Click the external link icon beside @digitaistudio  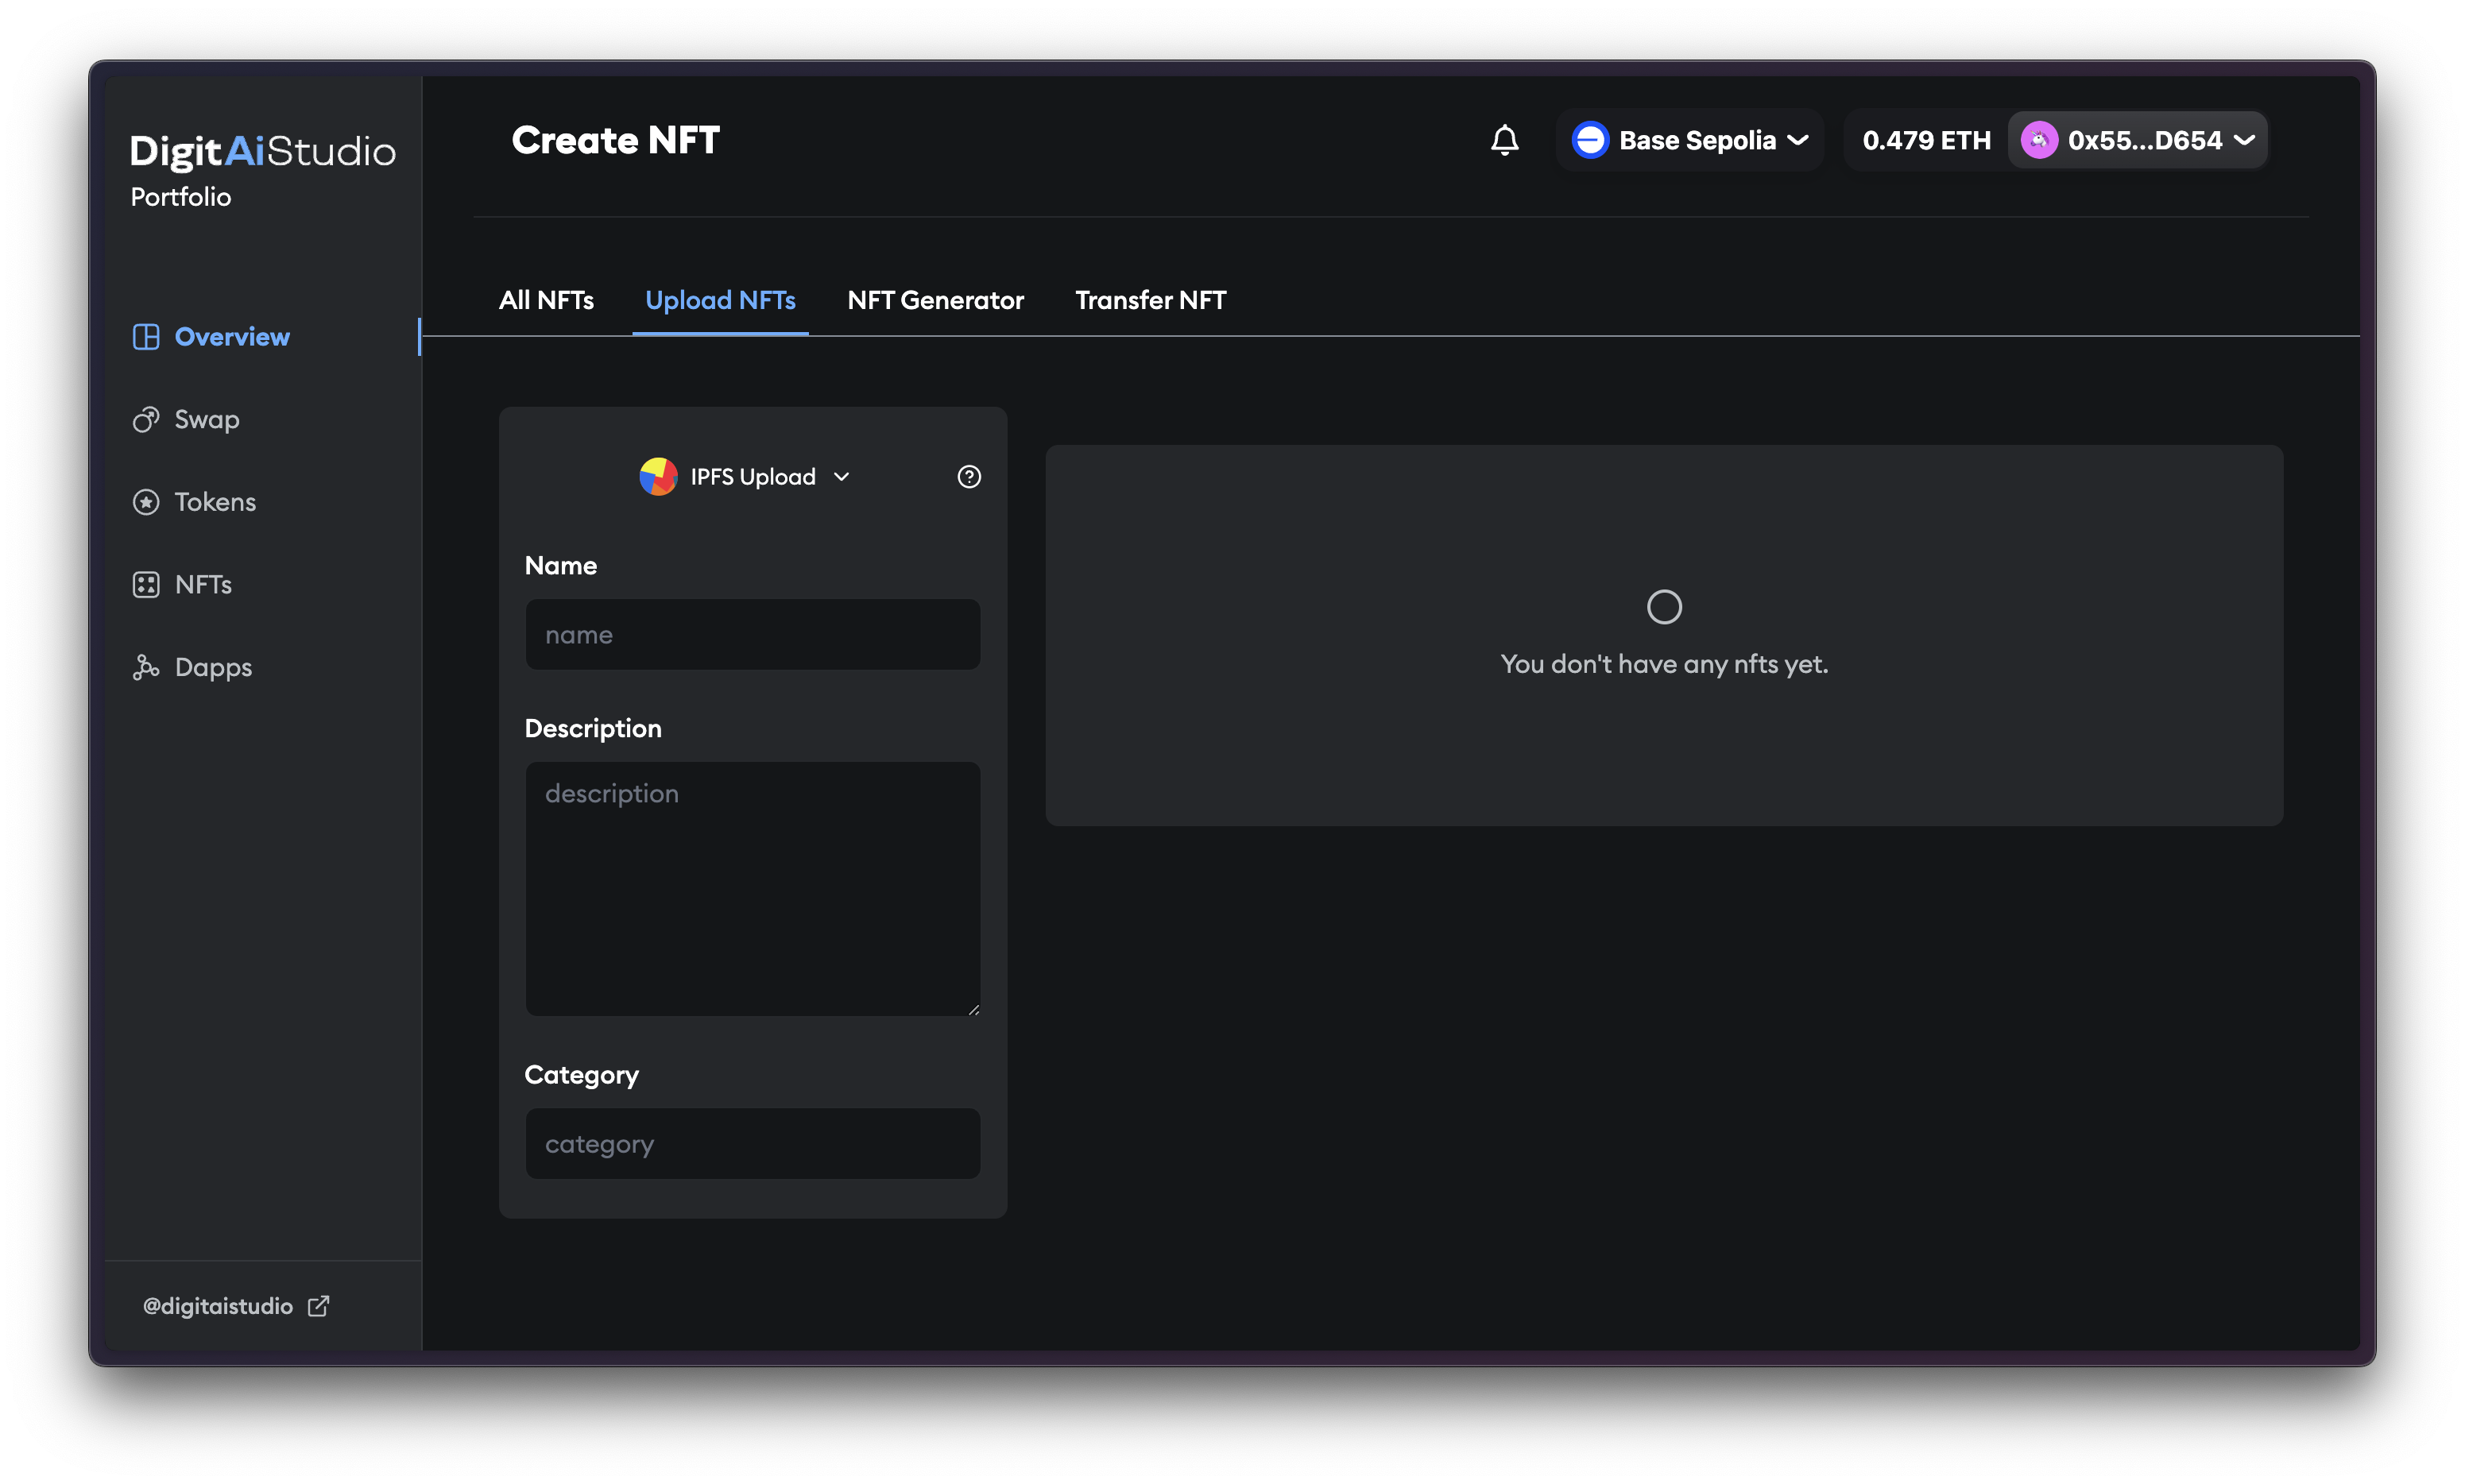pyautogui.click(x=318, y=1306)
